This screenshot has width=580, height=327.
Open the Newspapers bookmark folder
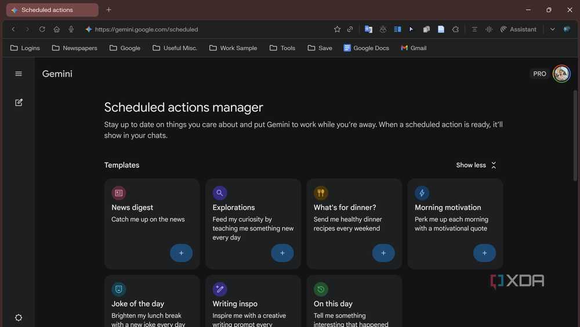(75, 48)
